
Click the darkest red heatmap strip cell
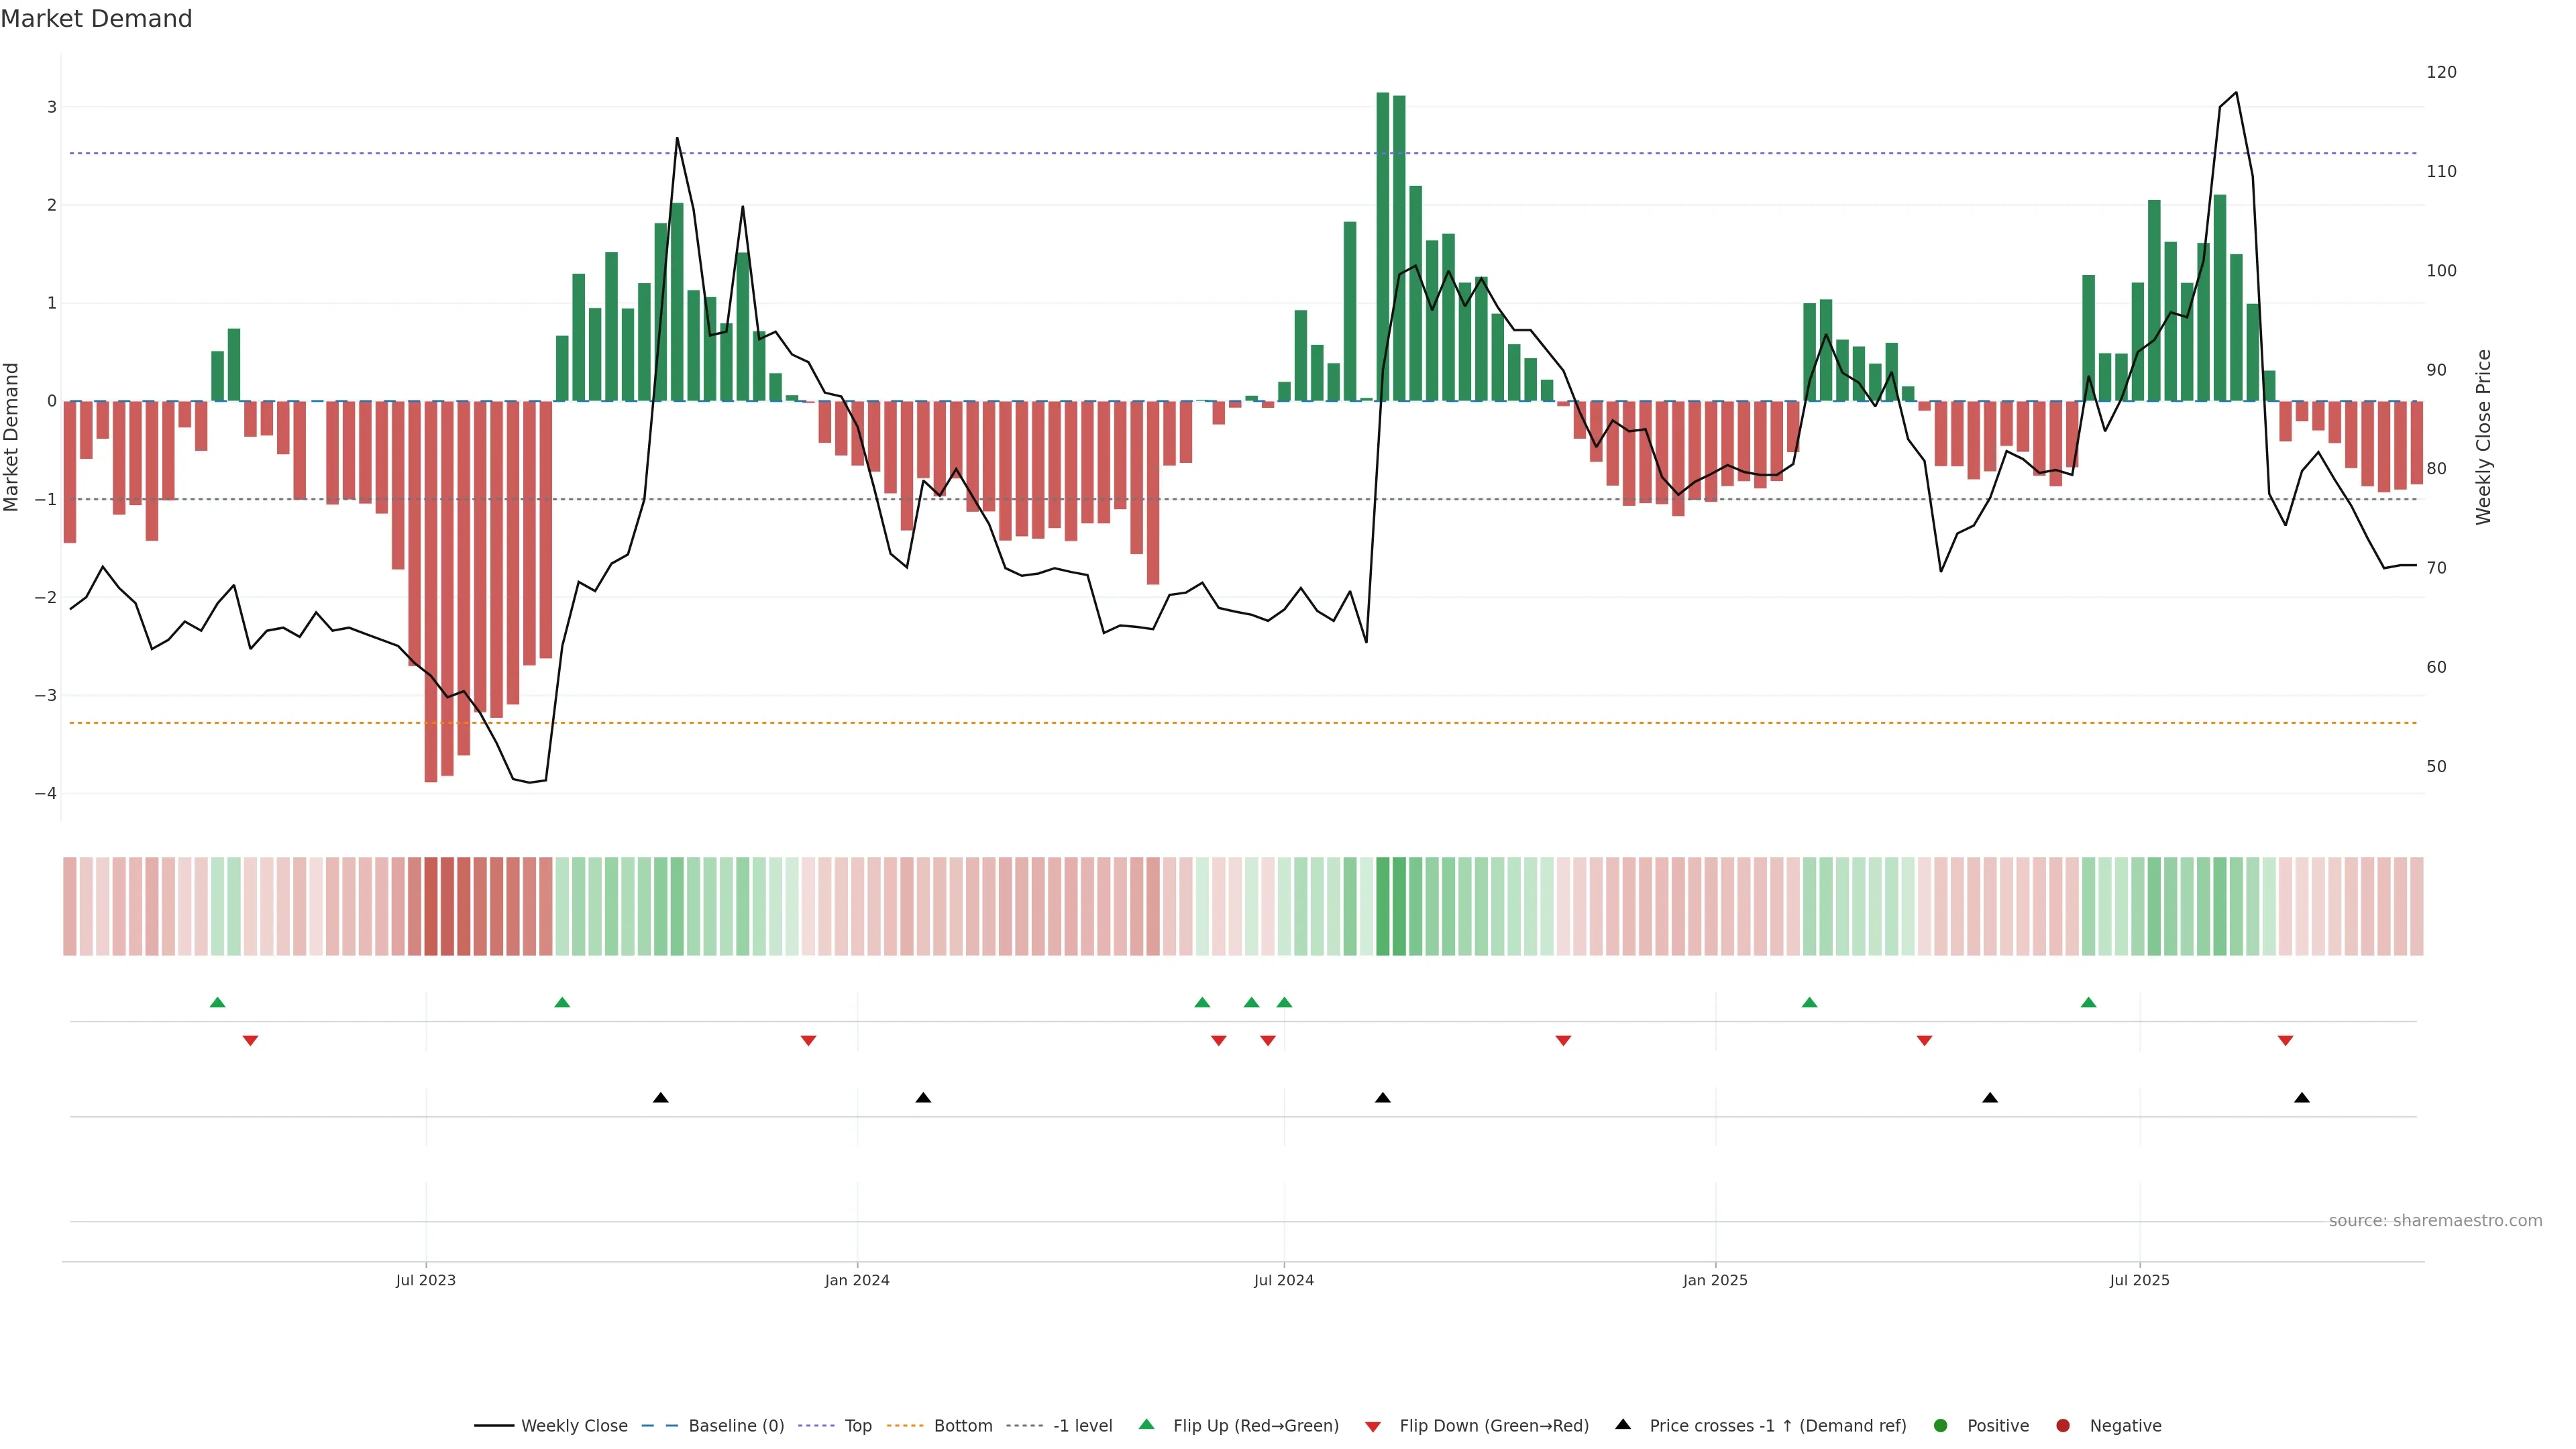[431, 906]
